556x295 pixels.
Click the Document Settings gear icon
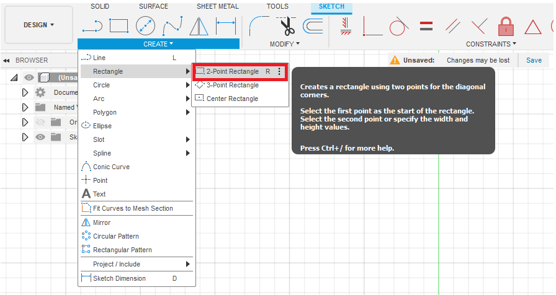click(40, 92)
